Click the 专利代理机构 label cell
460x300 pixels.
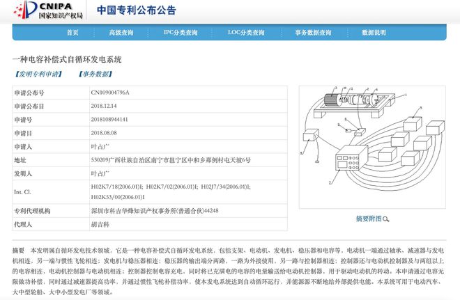(x=51, y=211)
